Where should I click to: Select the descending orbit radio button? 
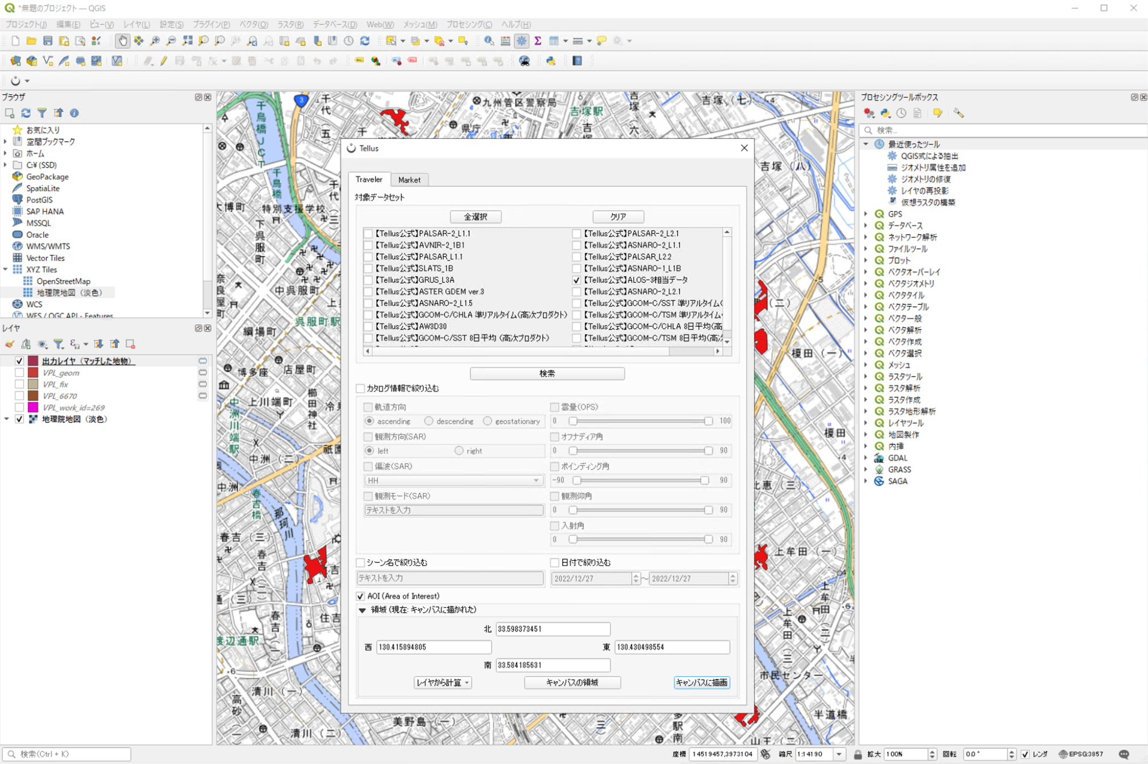(x=428, y=421)
